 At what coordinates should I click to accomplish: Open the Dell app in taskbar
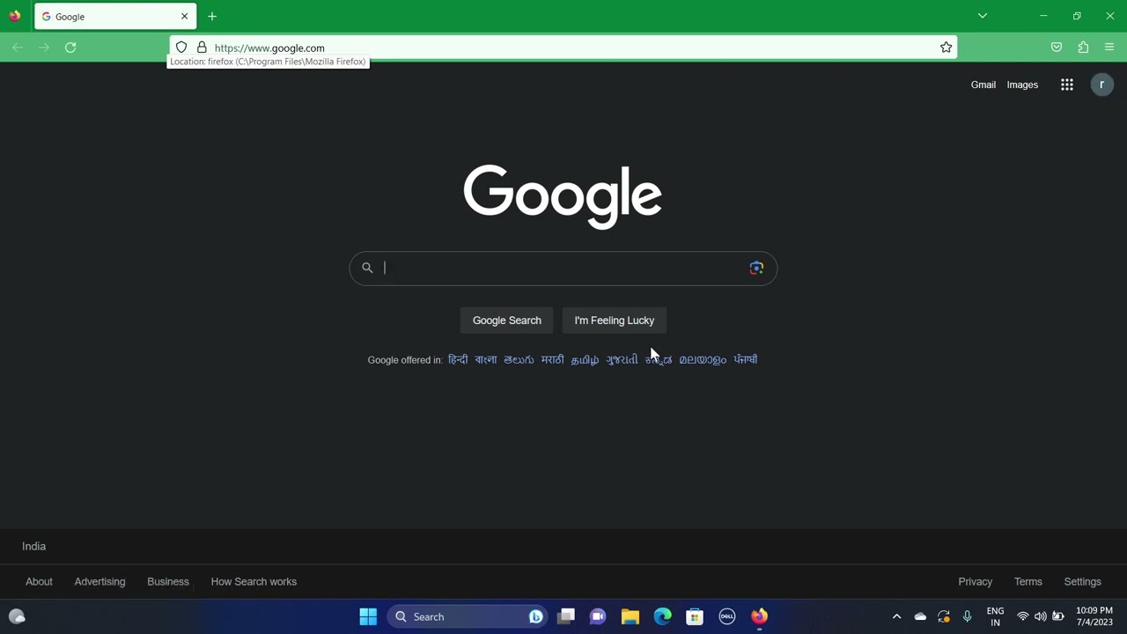pyautogui.click(x=727, y=616)
